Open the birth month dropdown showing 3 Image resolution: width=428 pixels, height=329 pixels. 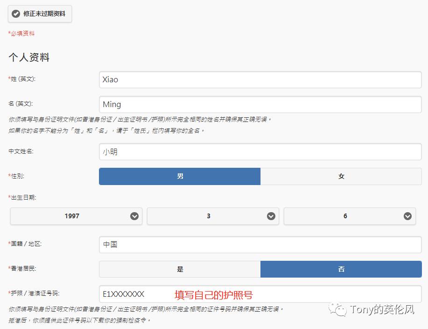213,216
